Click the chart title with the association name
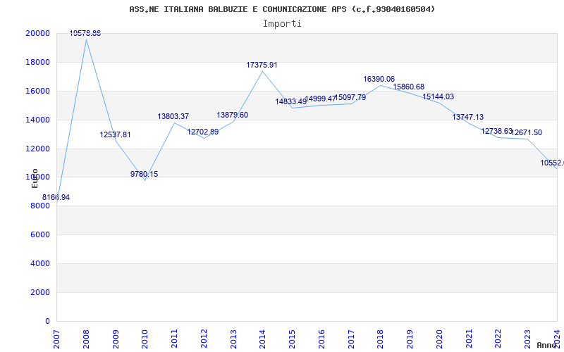The width and height of the screenshot is (564, 352). pos(282,9)
